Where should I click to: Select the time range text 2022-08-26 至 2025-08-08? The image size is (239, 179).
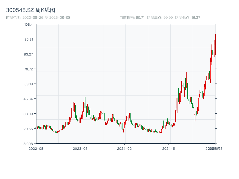coord(46,18)
